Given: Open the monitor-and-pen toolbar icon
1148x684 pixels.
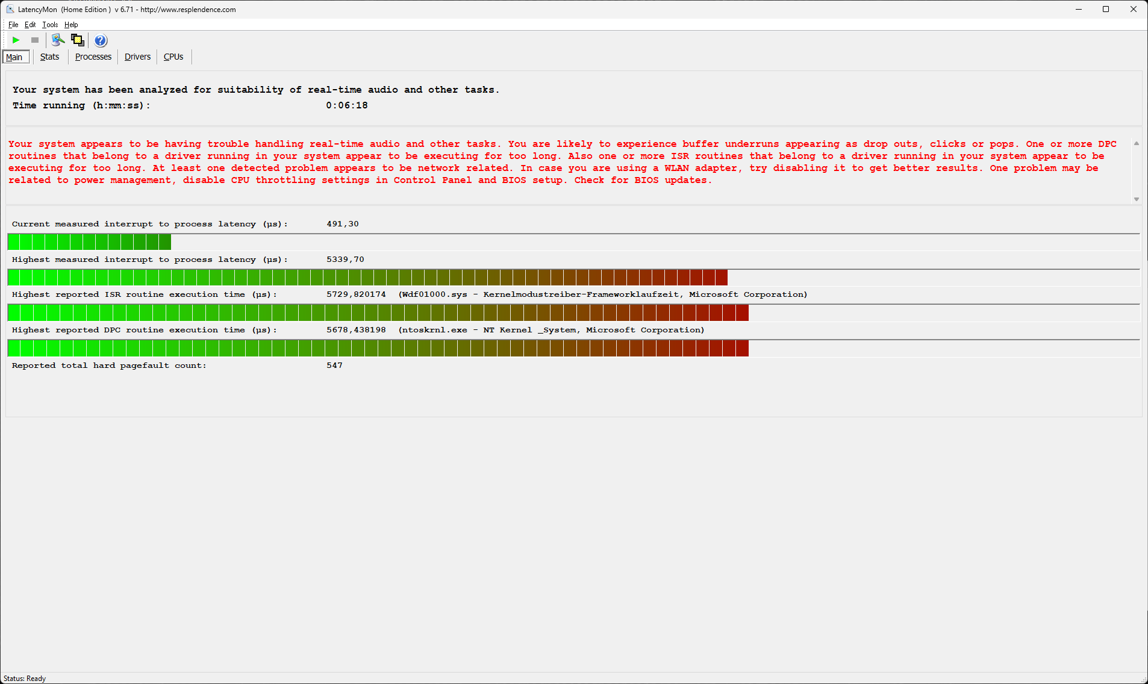Looking at the screenshot, I should click(58, 40).
